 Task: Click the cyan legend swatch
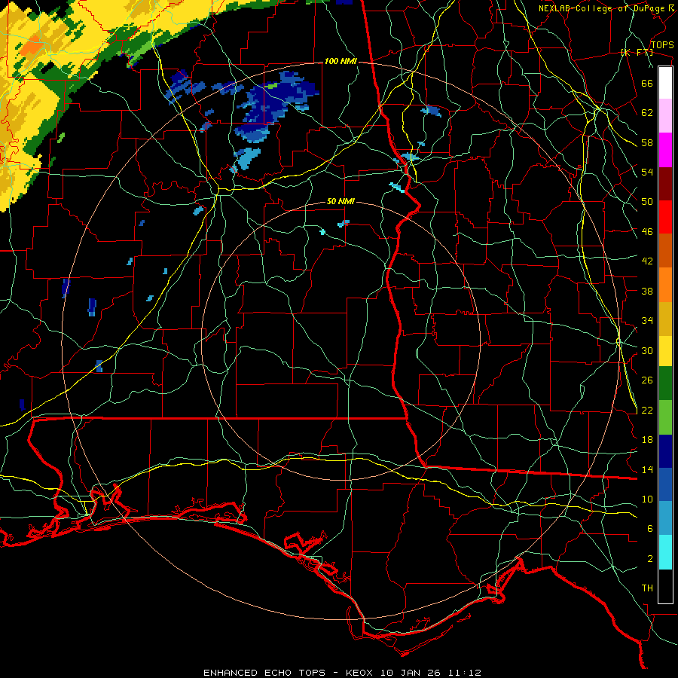click(x=665, y=552)
